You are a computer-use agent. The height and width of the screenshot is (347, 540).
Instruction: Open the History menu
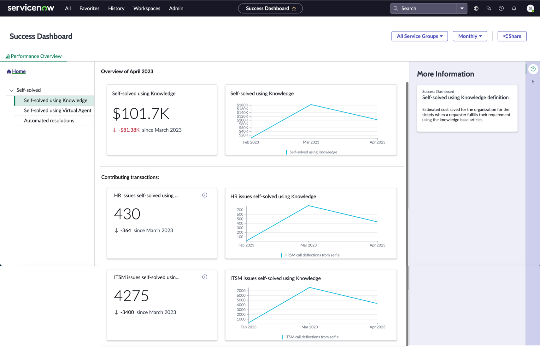tap(116, 9)
